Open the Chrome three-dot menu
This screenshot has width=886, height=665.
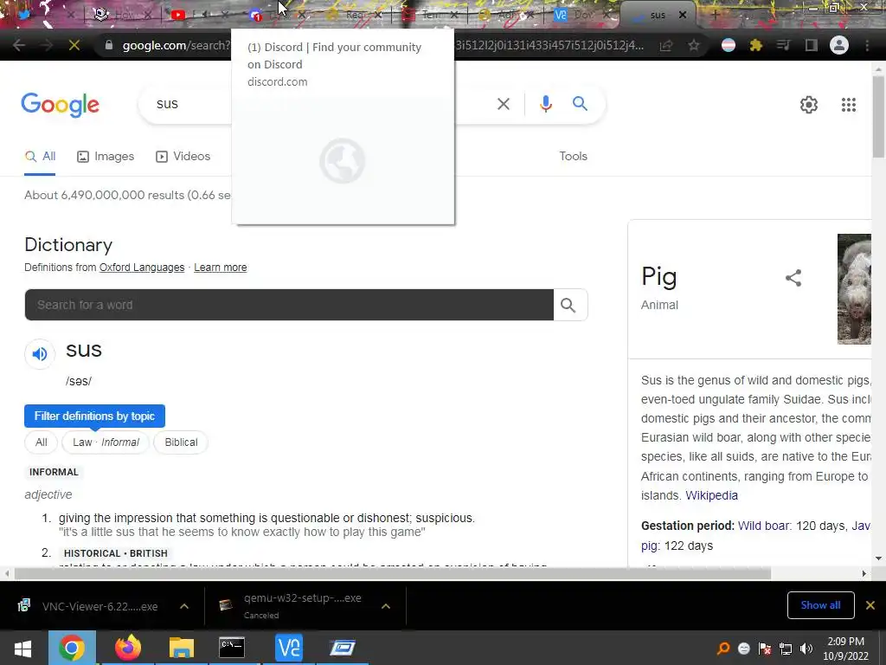click(x=867, y=45)
